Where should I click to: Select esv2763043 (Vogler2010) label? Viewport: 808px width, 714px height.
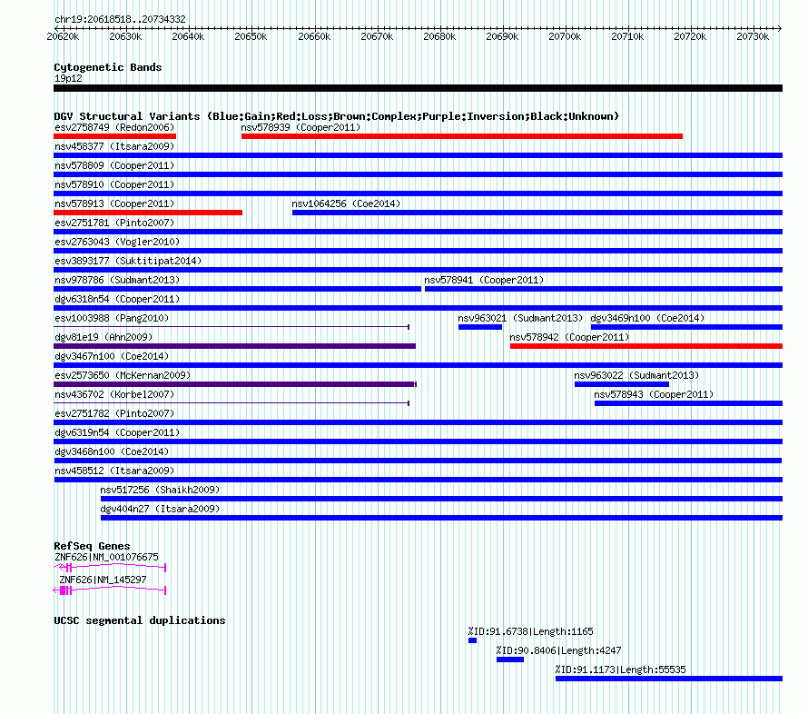click(117, 242)
